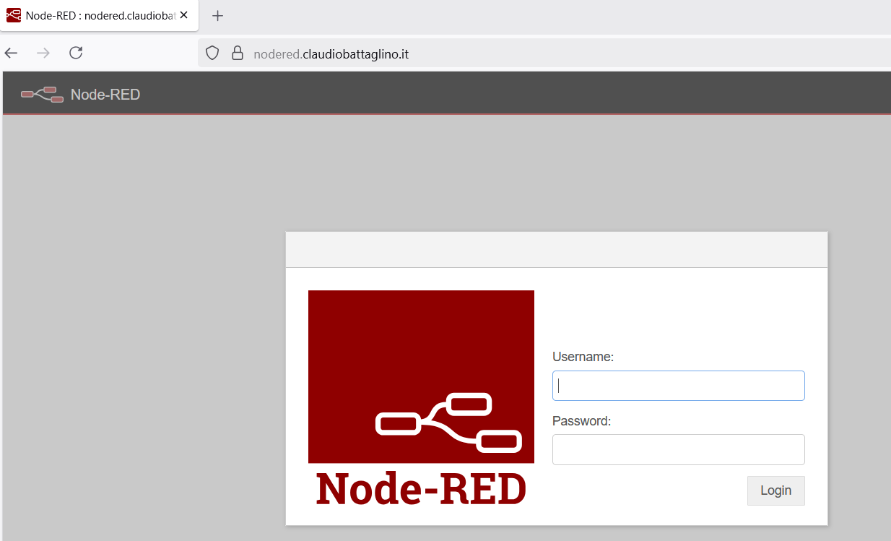Open the tracking protection shield icon
The image size is (891, 541).
click(212, 53)
